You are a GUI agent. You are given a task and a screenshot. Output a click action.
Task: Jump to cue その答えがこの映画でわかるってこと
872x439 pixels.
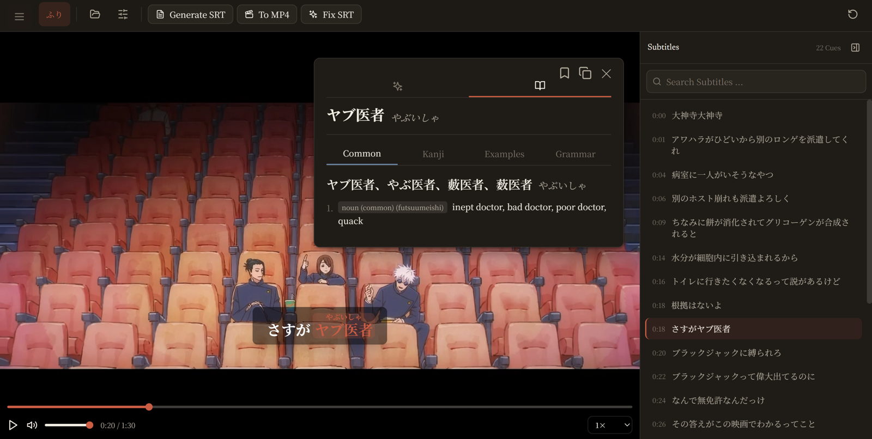(x=754, y=424)
